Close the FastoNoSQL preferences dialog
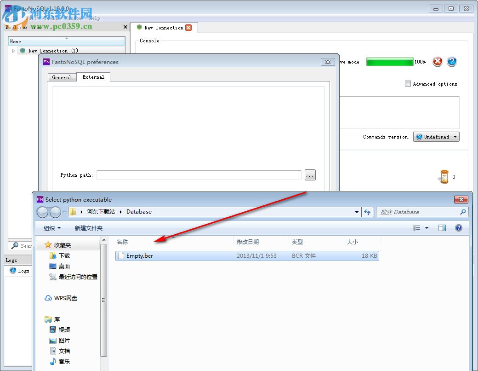Screen dimensions: 478x371 click(x=328, y=62)
